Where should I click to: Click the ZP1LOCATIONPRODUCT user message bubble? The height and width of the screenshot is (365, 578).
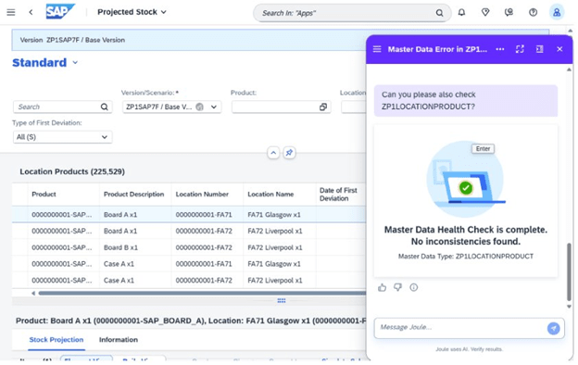click(x=466, y=101)
